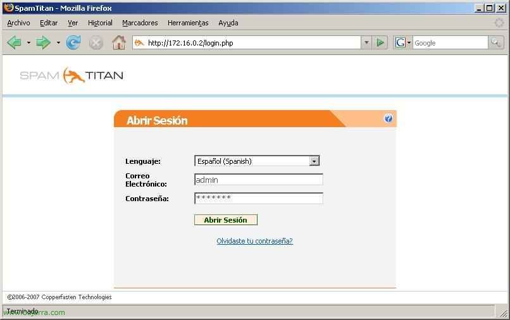This screenshot has height=320, width=510.
Task: Open the Archivo menu
Action: click(x=18, y=23)
